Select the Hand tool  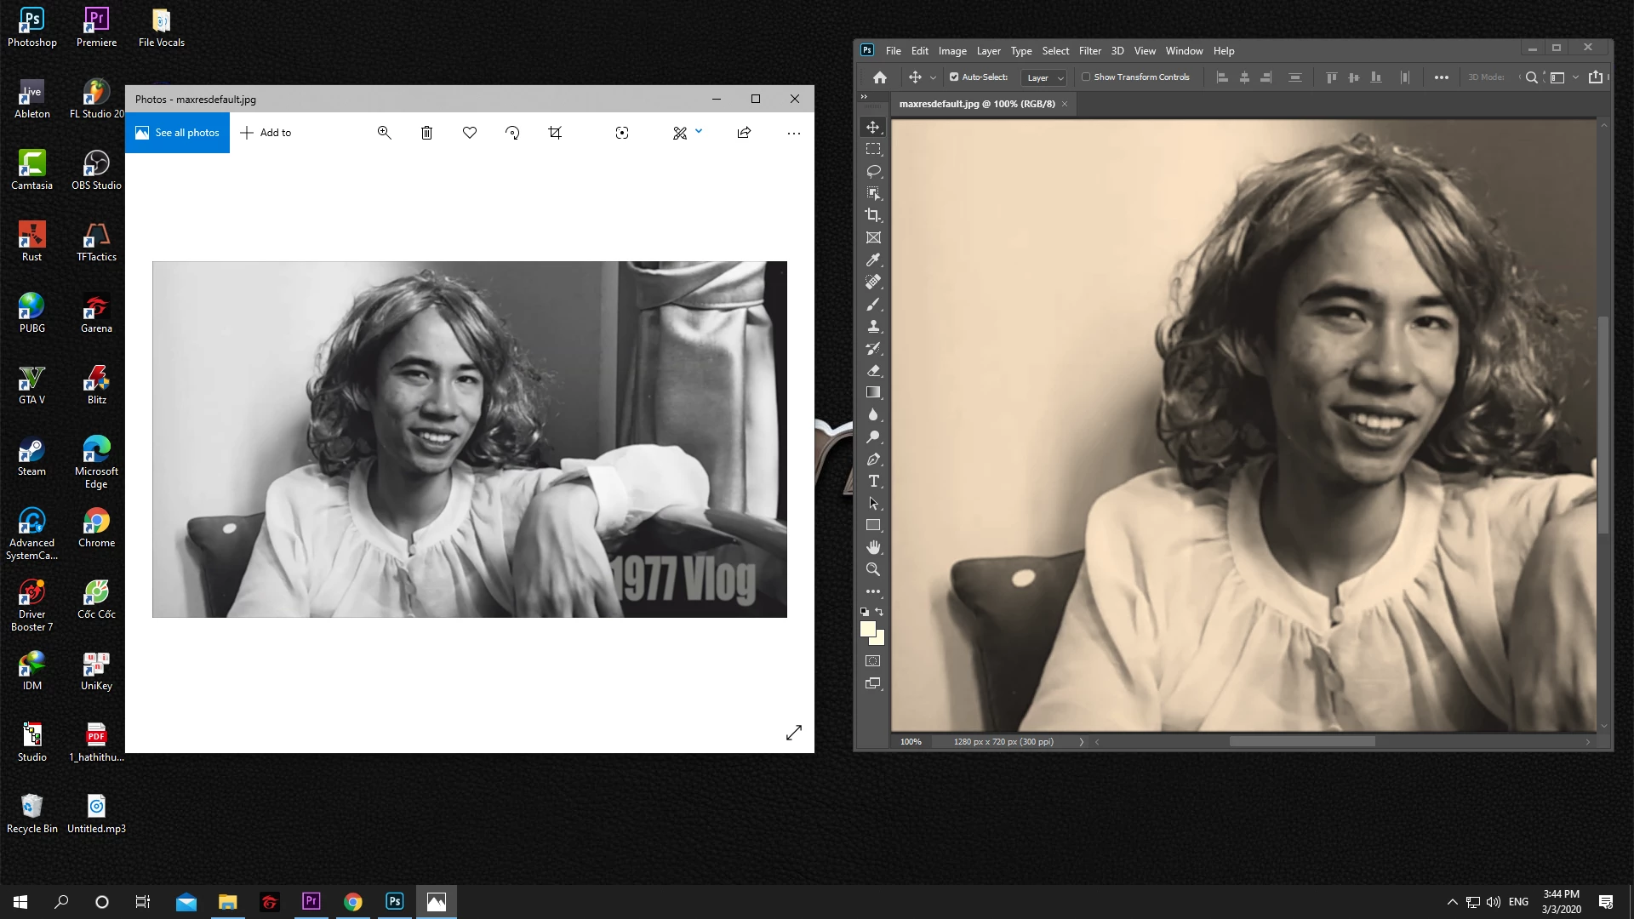pyautogui.click(x=873, y=547)
